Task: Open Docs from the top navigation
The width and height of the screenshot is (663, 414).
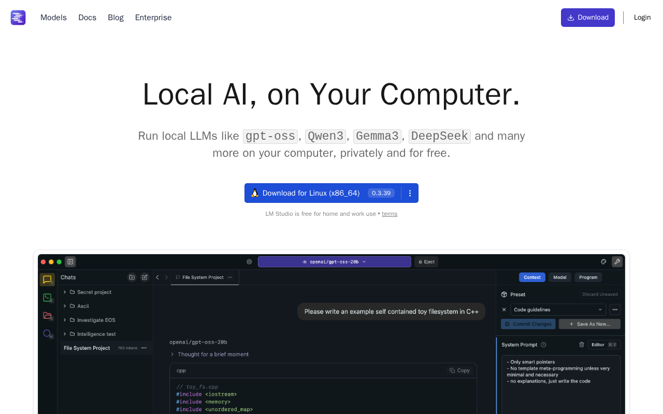Action: (87, 17)
